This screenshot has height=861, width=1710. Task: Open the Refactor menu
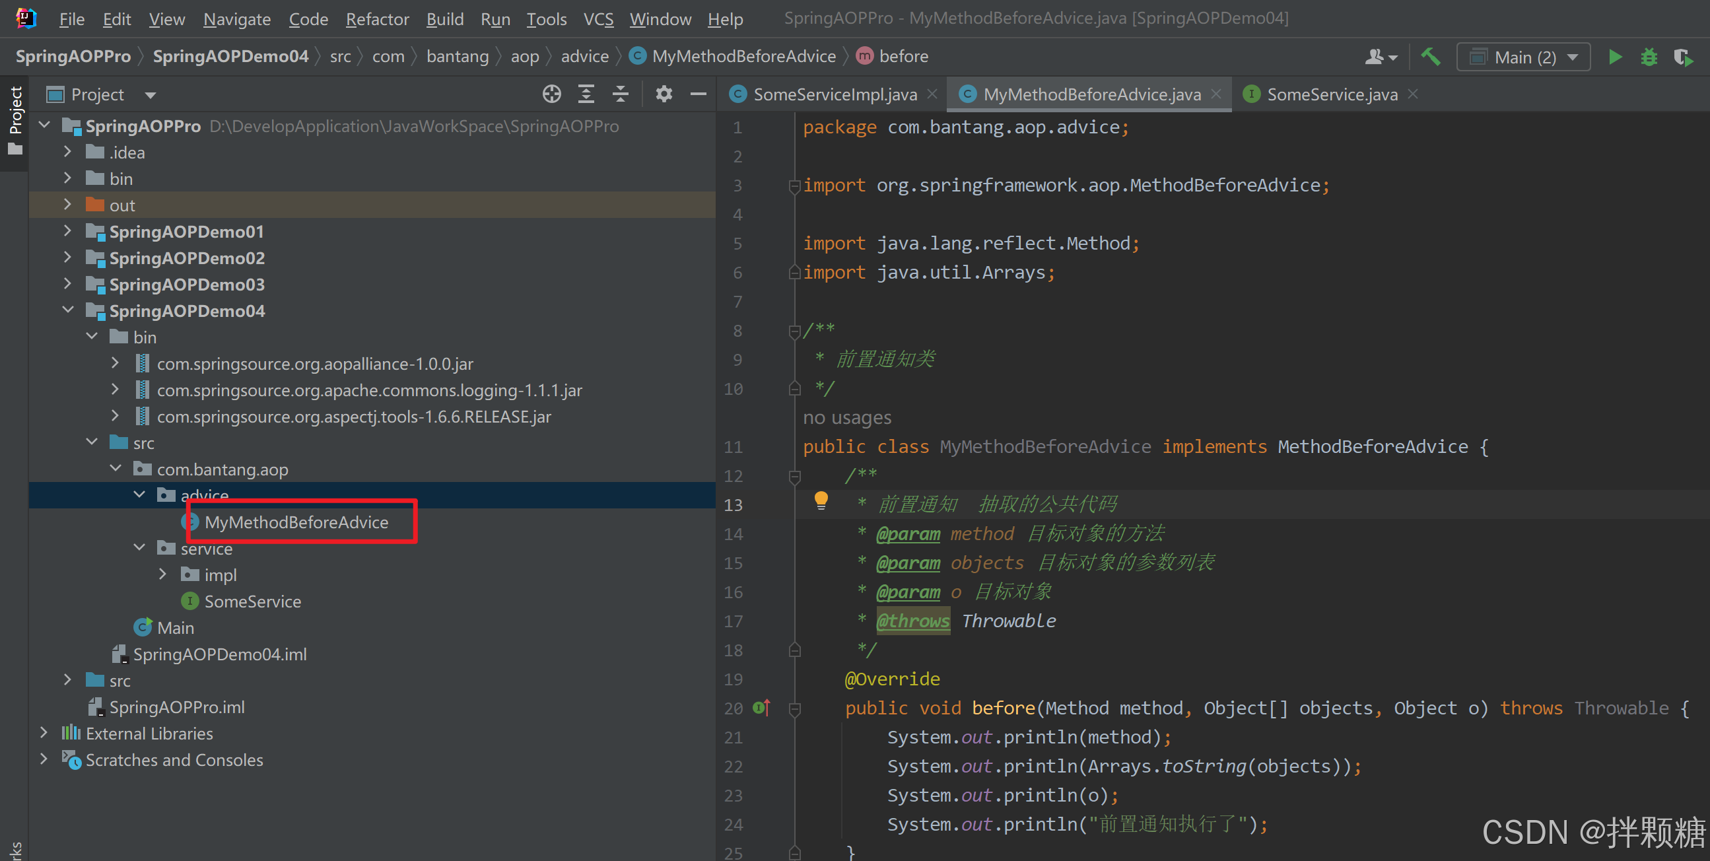pyautogui.click(x=376, y=19)
